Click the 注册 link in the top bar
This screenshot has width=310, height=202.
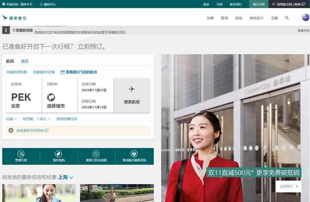pyautogui.click(x=219, y=4)
